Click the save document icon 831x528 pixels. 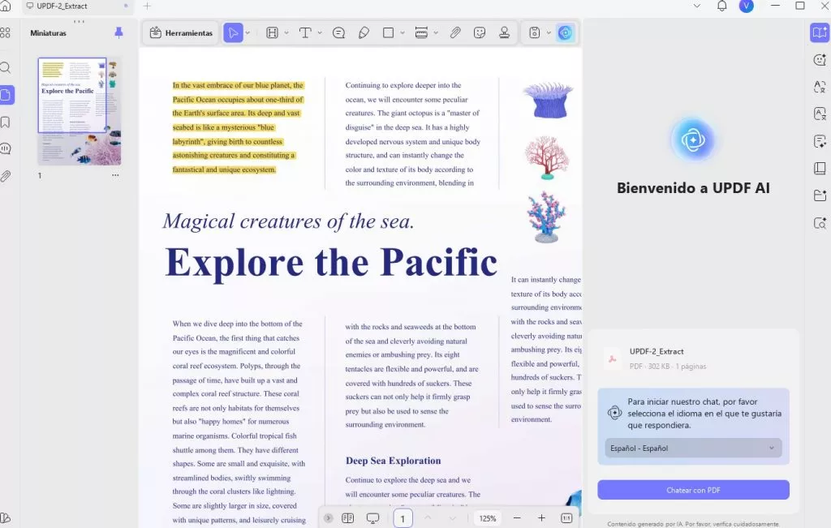pyautogui.click(x=534, y=32)
